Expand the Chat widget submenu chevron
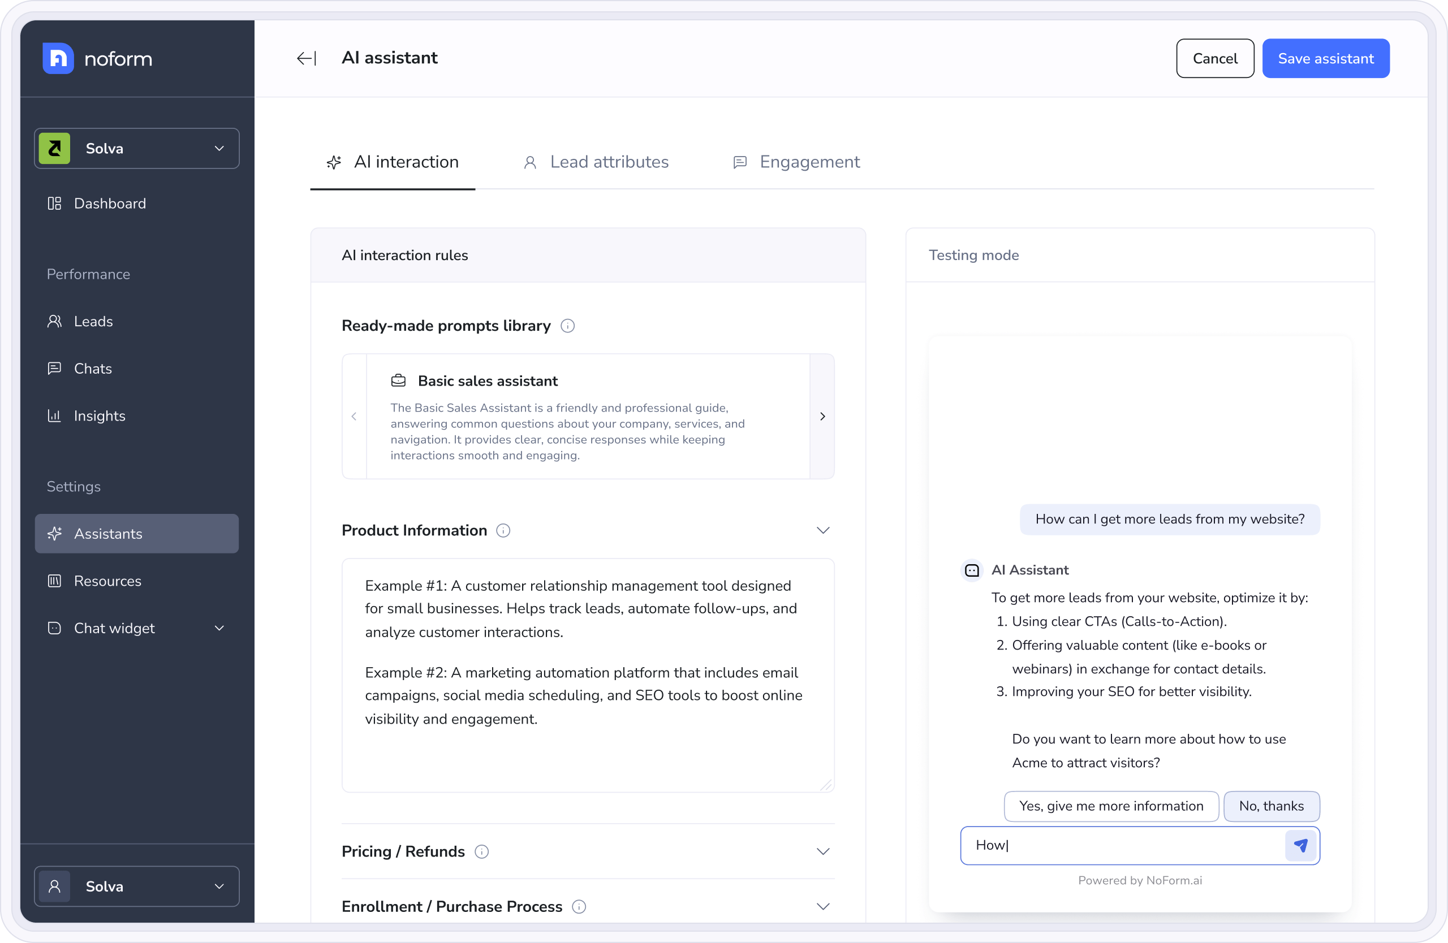 pyautogui.click(x=219, y=628)
